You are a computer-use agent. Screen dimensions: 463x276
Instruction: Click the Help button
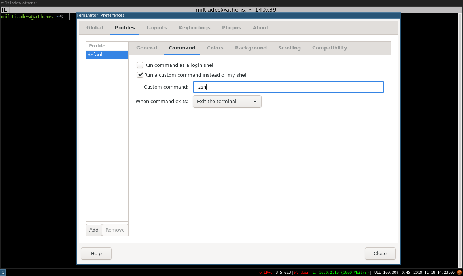coord(96,254)
